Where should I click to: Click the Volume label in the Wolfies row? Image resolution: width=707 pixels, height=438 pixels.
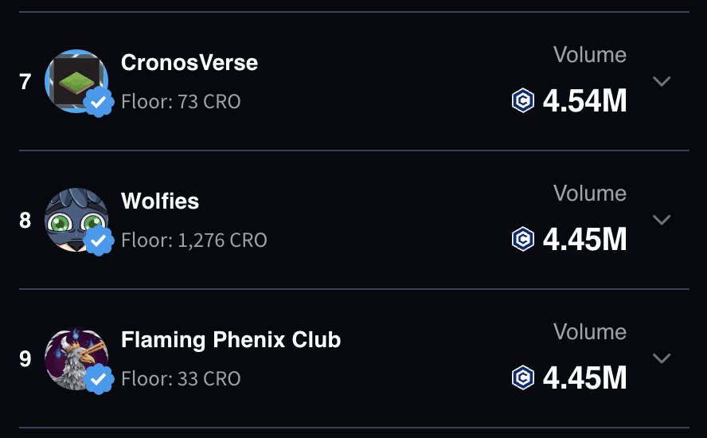tap(590, 194)
